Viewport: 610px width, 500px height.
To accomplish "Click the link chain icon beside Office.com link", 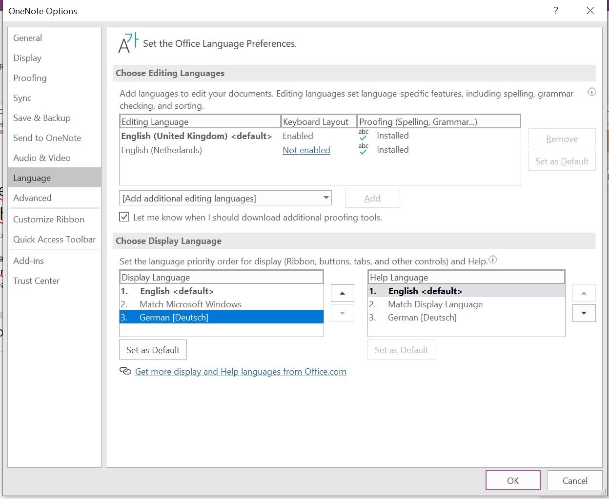I will pyautogui.click(x=125, y=371).
